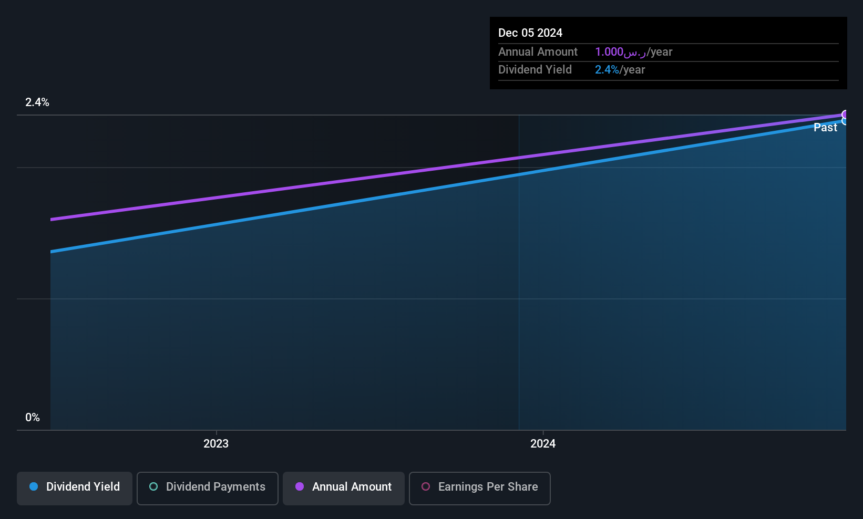Enable the Dividend Payments series

tap(208, 488)
